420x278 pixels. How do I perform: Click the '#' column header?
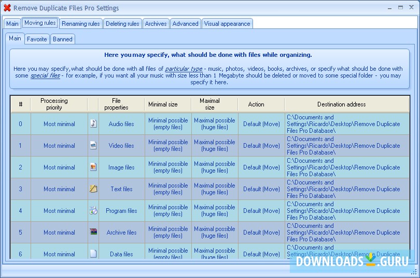point(21,104)
